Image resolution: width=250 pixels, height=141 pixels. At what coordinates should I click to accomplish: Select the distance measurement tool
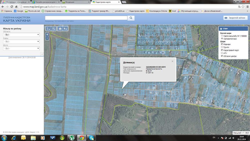point(48,29)
